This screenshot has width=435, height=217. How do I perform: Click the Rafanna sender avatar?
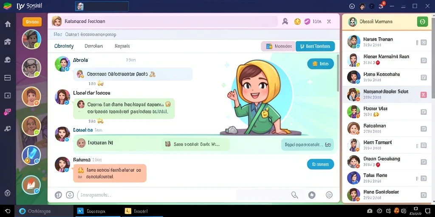[62, 164]
